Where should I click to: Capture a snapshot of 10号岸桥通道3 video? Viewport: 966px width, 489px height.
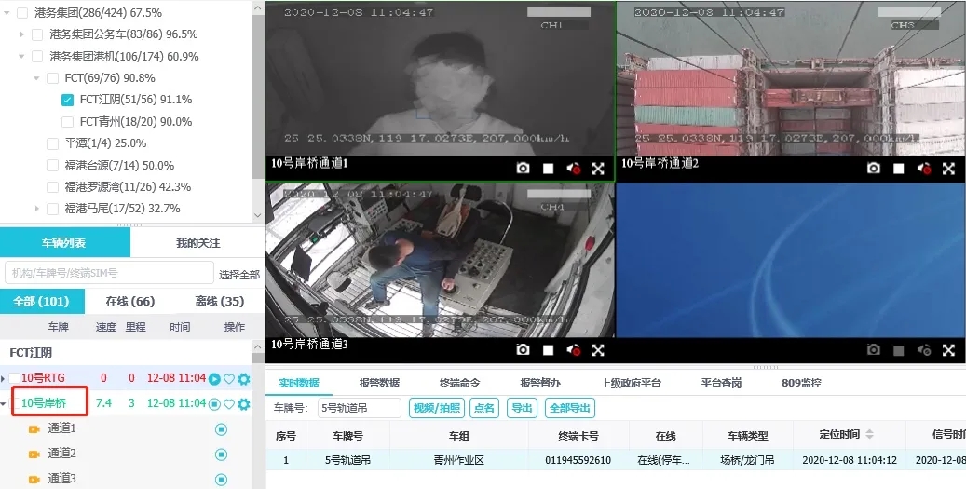tap(524, 350)
